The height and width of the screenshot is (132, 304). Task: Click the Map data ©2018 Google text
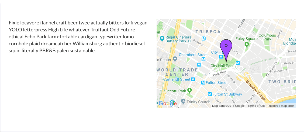click(x=228, y=106)
